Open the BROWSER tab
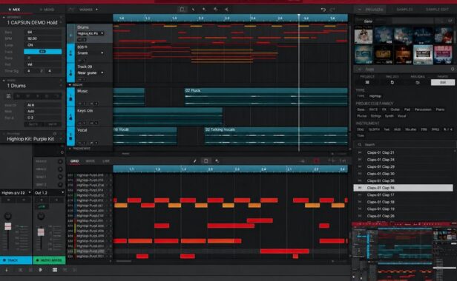Viewport: 457px width, 281px height. (374, 10)
